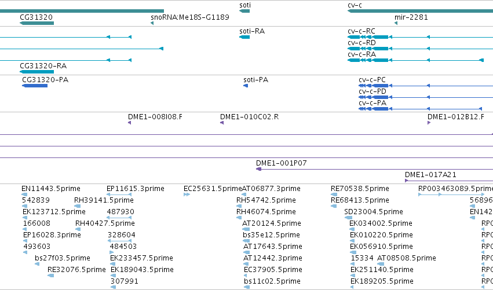
Task: Click the cv-c-PC protein label
Action: 373,80
